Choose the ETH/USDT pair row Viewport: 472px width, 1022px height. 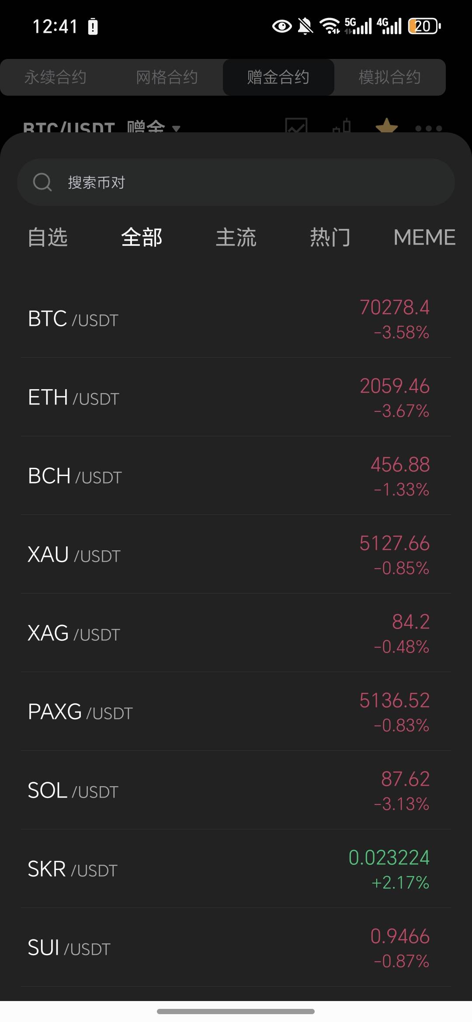point(236,397)
